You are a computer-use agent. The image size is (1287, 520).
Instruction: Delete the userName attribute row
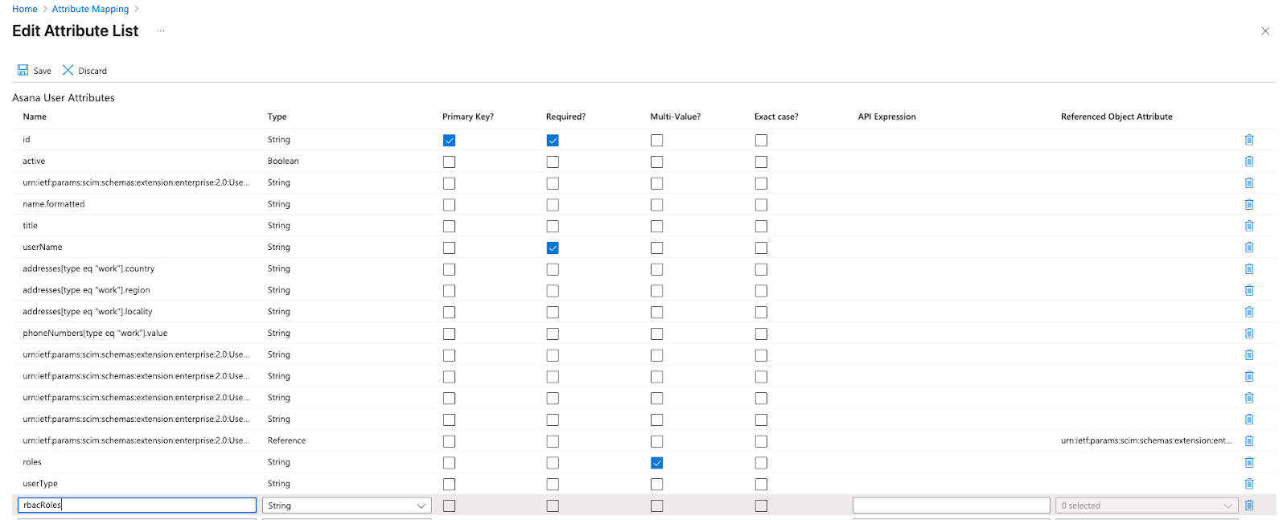pyautogui.click(x=1249, y=248)
